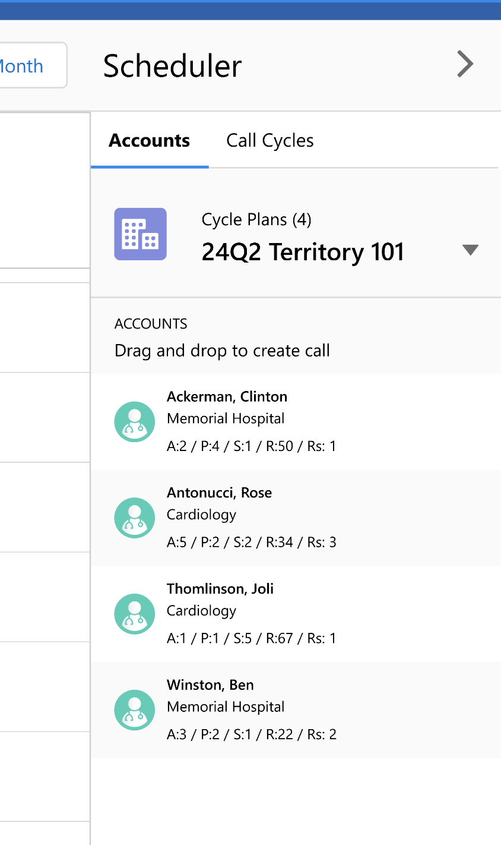The height and width of the screenshot is (845, 501).
Task: Open the Thomlinson, Joli account name
Action: coord(220,589)
